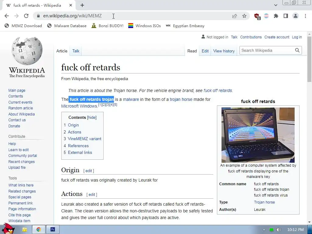Open Main page in sidebar
The image size is (312, 234).
tap(17, 90)
